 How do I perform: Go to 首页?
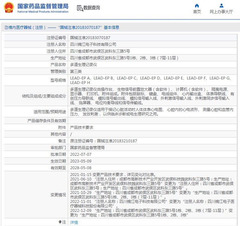(197, 12)
